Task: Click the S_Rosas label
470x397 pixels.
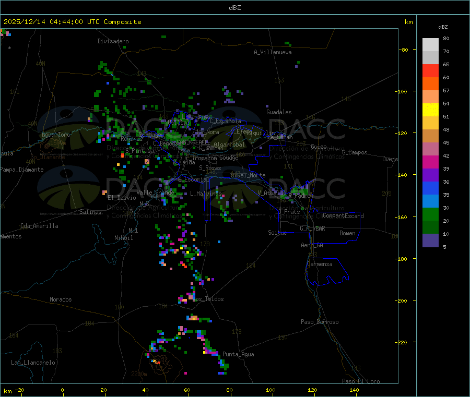Action: click(210, 168)
